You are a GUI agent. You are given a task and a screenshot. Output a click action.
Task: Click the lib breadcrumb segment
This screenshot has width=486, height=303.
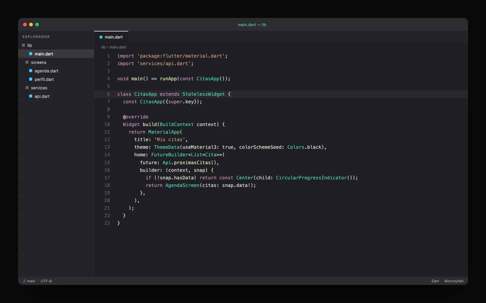click(103, 47)
